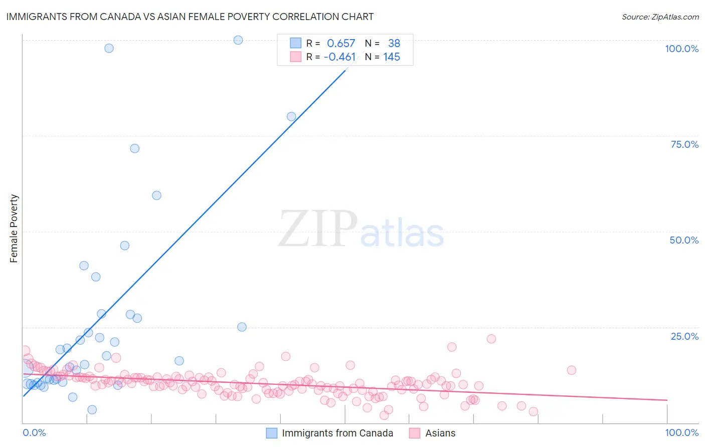Screen dimensions: 705x447
Task: Click the ZIPatlas watermark in chart center
Action: pos(361,229)
